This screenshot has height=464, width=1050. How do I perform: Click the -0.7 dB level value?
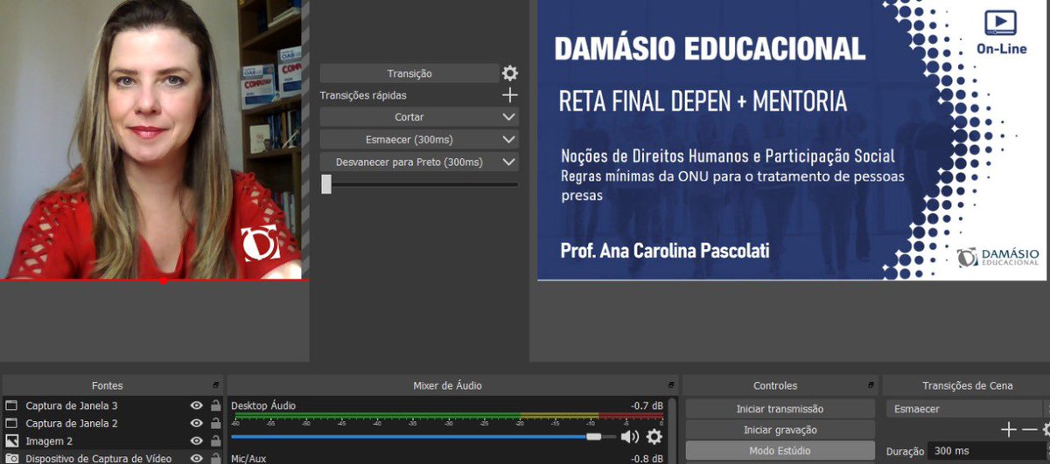click(x=647, y=405)
